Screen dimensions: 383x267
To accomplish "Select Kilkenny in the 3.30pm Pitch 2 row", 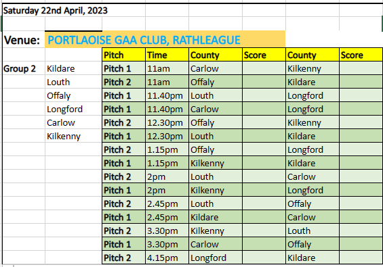I will tap(216, 230).
